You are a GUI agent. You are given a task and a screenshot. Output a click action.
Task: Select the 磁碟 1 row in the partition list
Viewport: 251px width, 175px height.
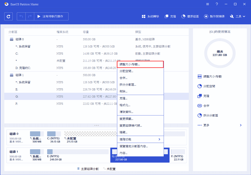97,75
